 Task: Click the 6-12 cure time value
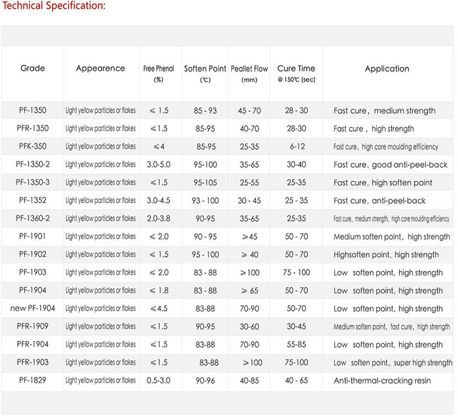pyautogui.click(x=297, y=147)
